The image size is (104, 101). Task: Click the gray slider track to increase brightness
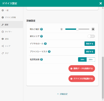point(84,29)
